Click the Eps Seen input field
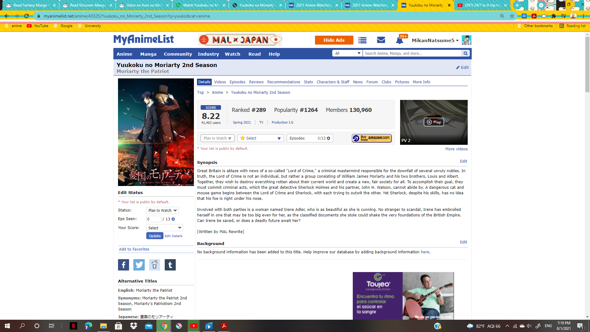Screen dimensions: 590x332 pyautogui.click(x=154, y=219)
